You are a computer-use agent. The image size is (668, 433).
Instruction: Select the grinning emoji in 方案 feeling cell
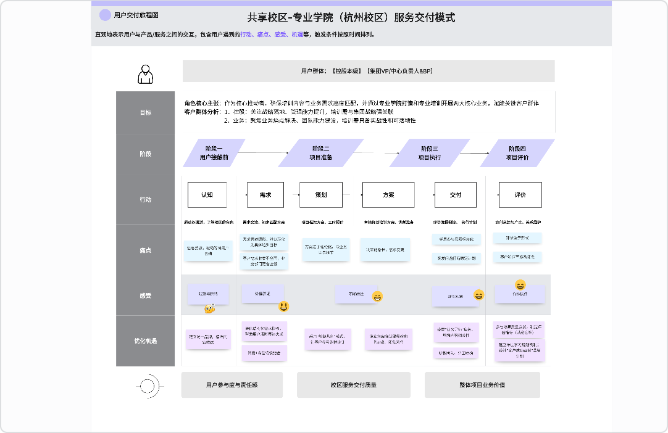pos(377,297)
